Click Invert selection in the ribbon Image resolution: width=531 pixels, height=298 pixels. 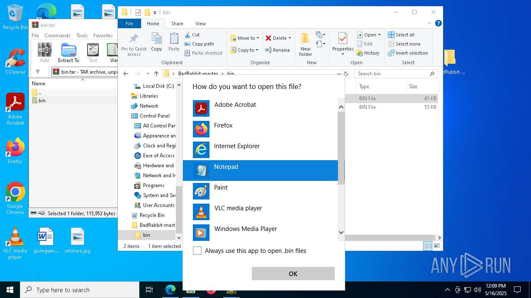(x=408, y=53)
